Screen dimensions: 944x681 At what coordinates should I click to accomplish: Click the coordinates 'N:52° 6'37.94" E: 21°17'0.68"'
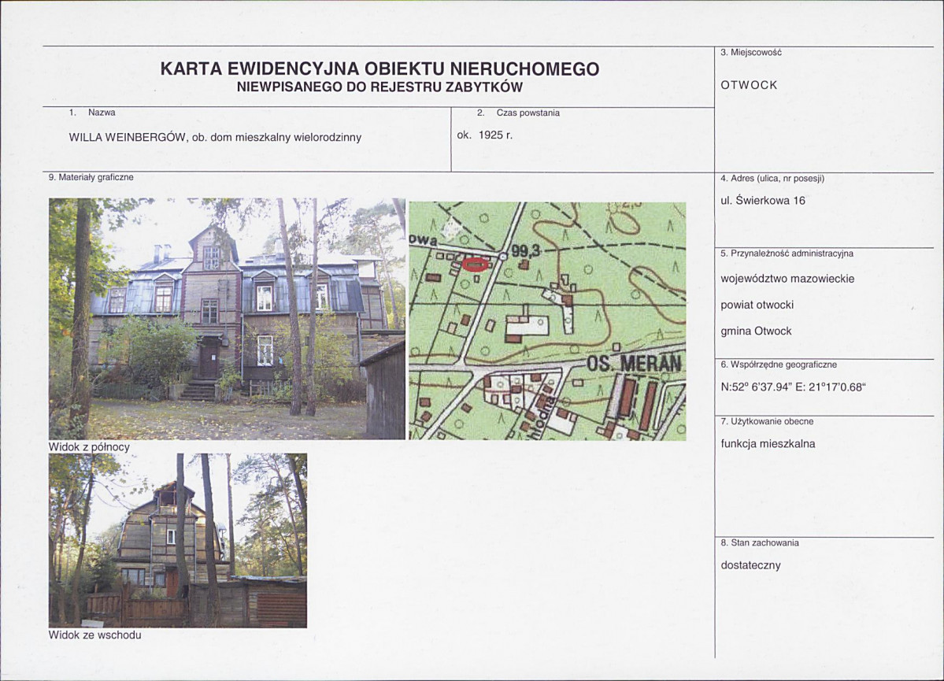(793, 388)
